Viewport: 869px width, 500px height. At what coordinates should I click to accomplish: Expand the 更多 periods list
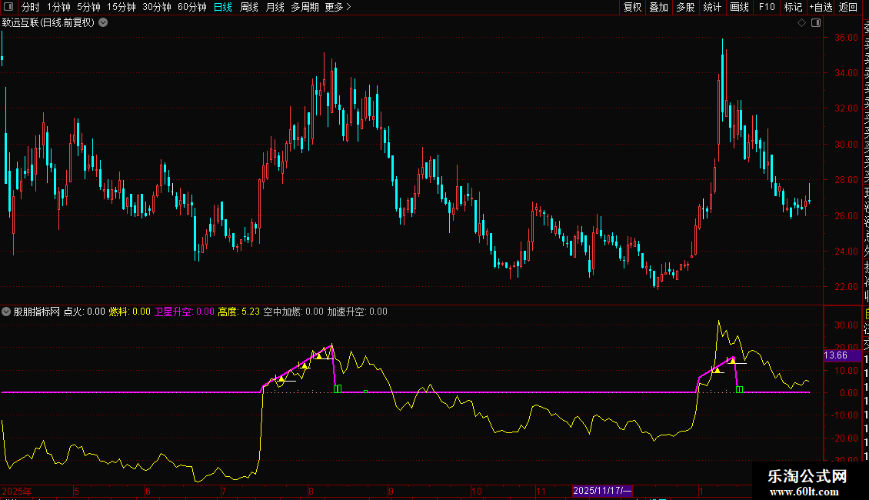338,7
